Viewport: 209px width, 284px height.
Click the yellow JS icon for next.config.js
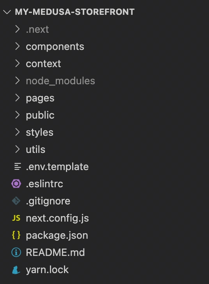click(16, 218)
